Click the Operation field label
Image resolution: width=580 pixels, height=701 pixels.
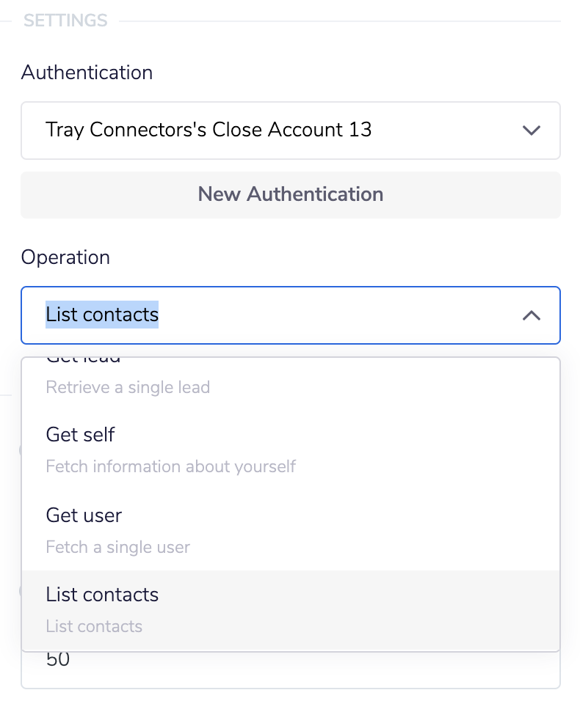point(66,257)
